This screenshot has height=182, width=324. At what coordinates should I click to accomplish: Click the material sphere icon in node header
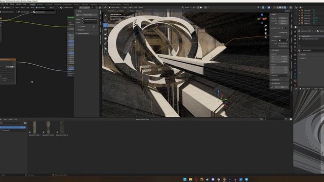61,8
